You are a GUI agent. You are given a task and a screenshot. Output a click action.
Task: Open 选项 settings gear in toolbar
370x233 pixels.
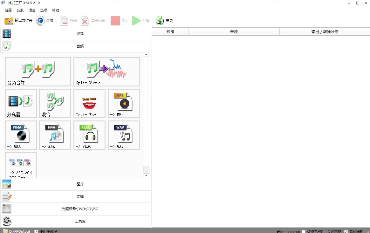point(45,21)
